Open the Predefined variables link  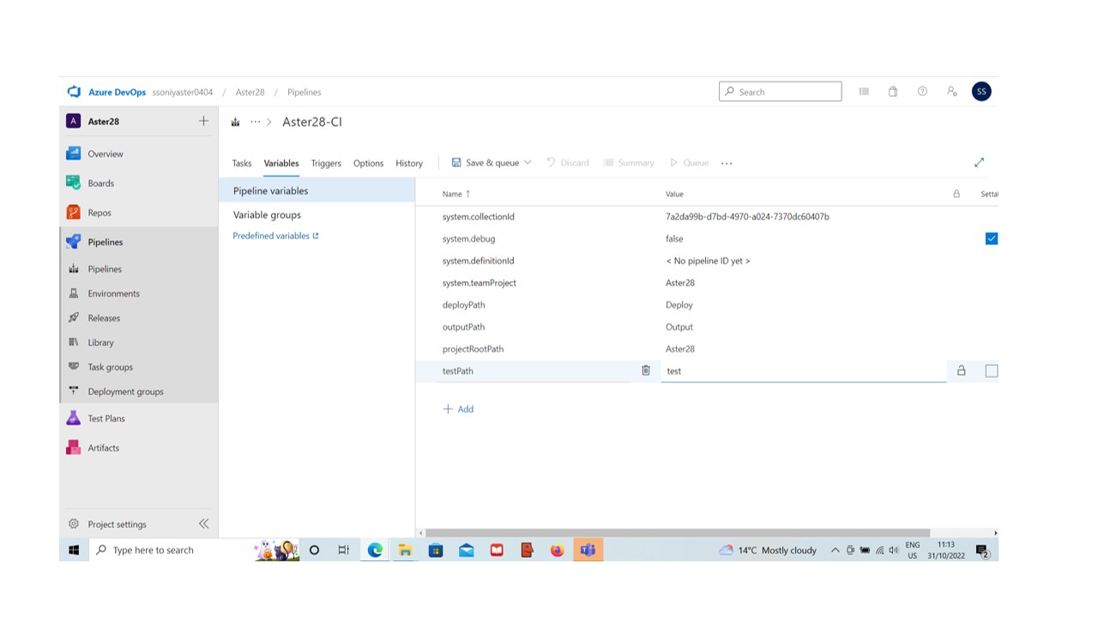coord(275,236)
